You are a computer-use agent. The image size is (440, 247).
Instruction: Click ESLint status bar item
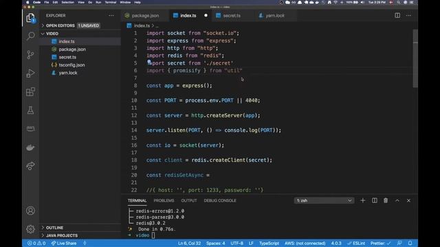[x=356, y=243]
